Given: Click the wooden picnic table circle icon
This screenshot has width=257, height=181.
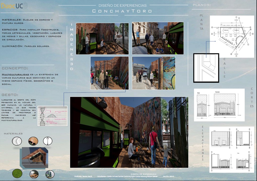Looking at the screenshot, I should [34, 174].
